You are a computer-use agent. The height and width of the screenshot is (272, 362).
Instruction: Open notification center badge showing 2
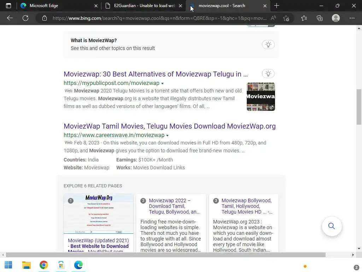click(x=356, y=267)
